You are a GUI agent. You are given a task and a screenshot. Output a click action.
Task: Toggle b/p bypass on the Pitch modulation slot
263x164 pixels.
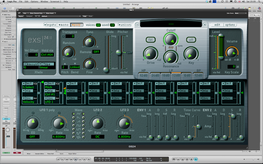(57, 83)
